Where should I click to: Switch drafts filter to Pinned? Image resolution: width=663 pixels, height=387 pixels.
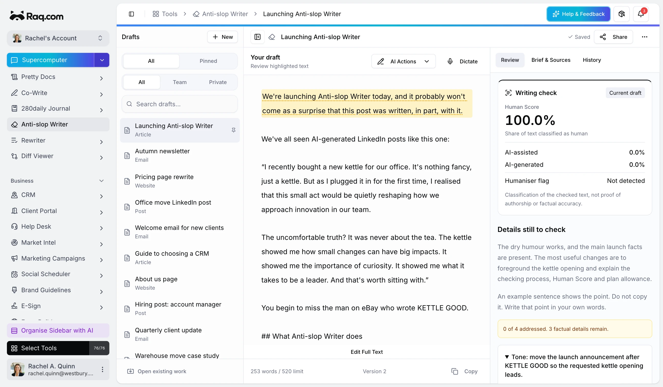208,61
